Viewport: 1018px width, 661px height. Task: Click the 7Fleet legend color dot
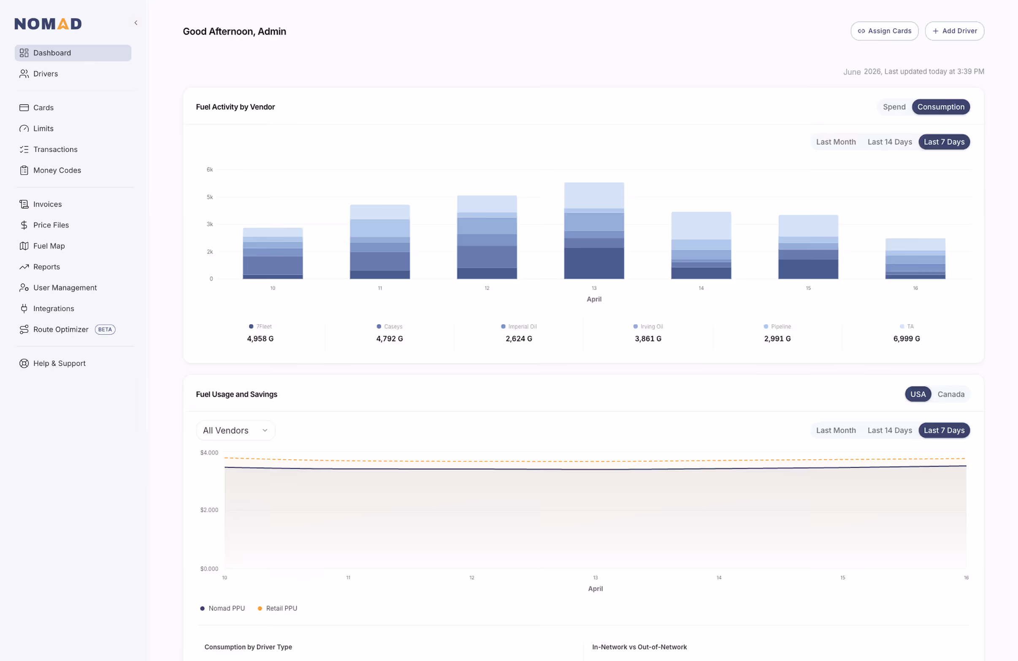tap(251, 326)
